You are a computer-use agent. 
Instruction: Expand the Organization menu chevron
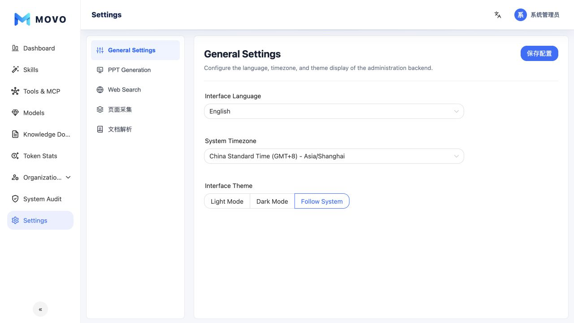(x=68, y=177)
